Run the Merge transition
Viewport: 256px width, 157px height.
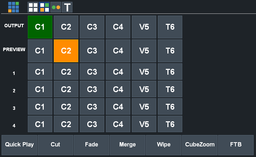coord(128,145)
